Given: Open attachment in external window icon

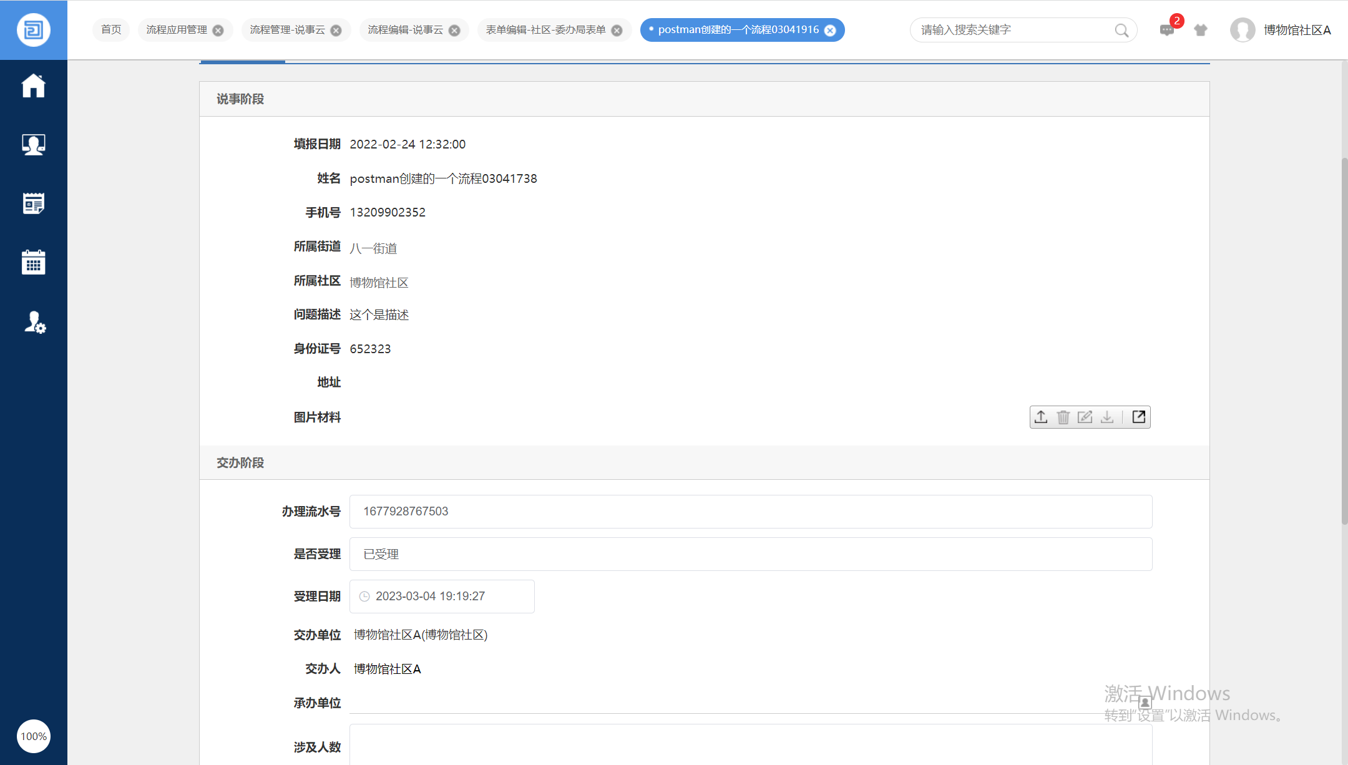Looking at the screenshot, I should coord(1139,417).
